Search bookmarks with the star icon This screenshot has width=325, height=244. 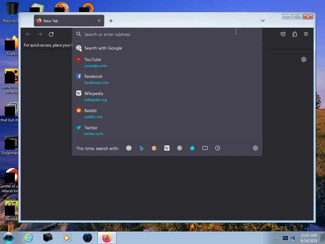pyautogui.click(x=192, y=148)
